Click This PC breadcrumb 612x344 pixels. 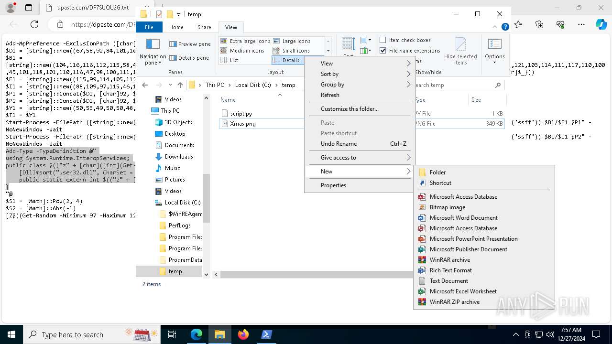(x=215, y=85)
